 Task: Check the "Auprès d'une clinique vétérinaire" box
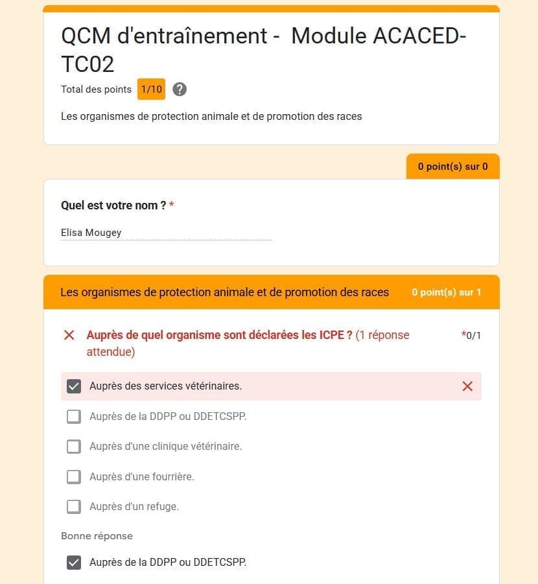(74, 447)
